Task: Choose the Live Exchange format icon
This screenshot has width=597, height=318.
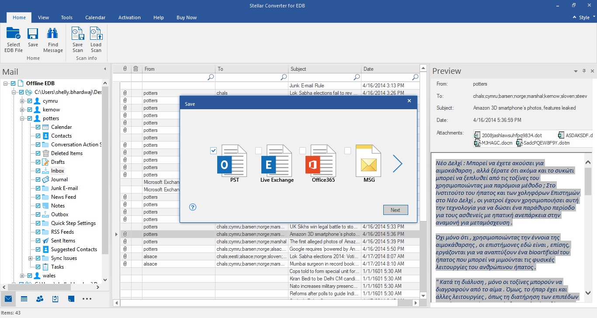Action: click(x=276, y=160)
